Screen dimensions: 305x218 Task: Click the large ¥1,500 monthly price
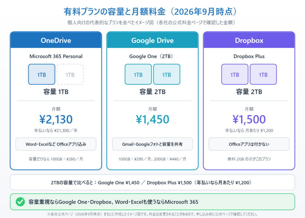[x=249, y=119]
